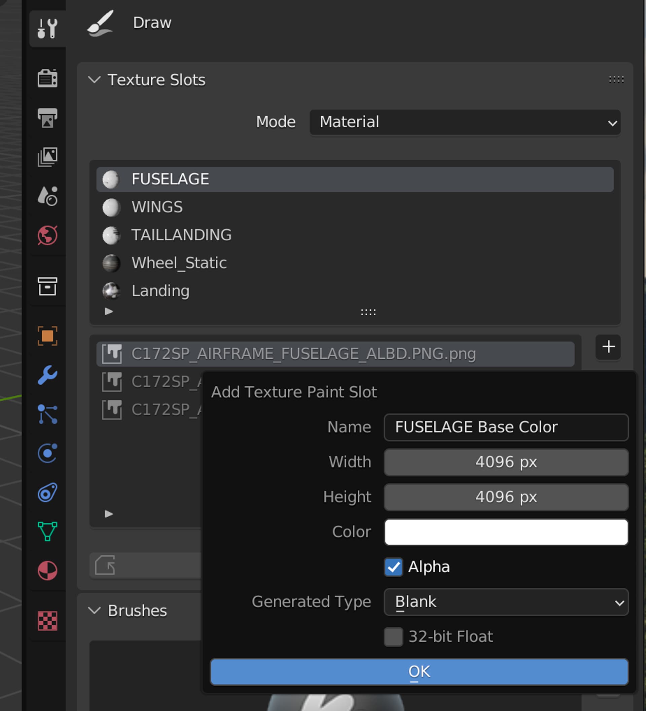
Task: Open the Output properties tab
Action: click(47, 118)
